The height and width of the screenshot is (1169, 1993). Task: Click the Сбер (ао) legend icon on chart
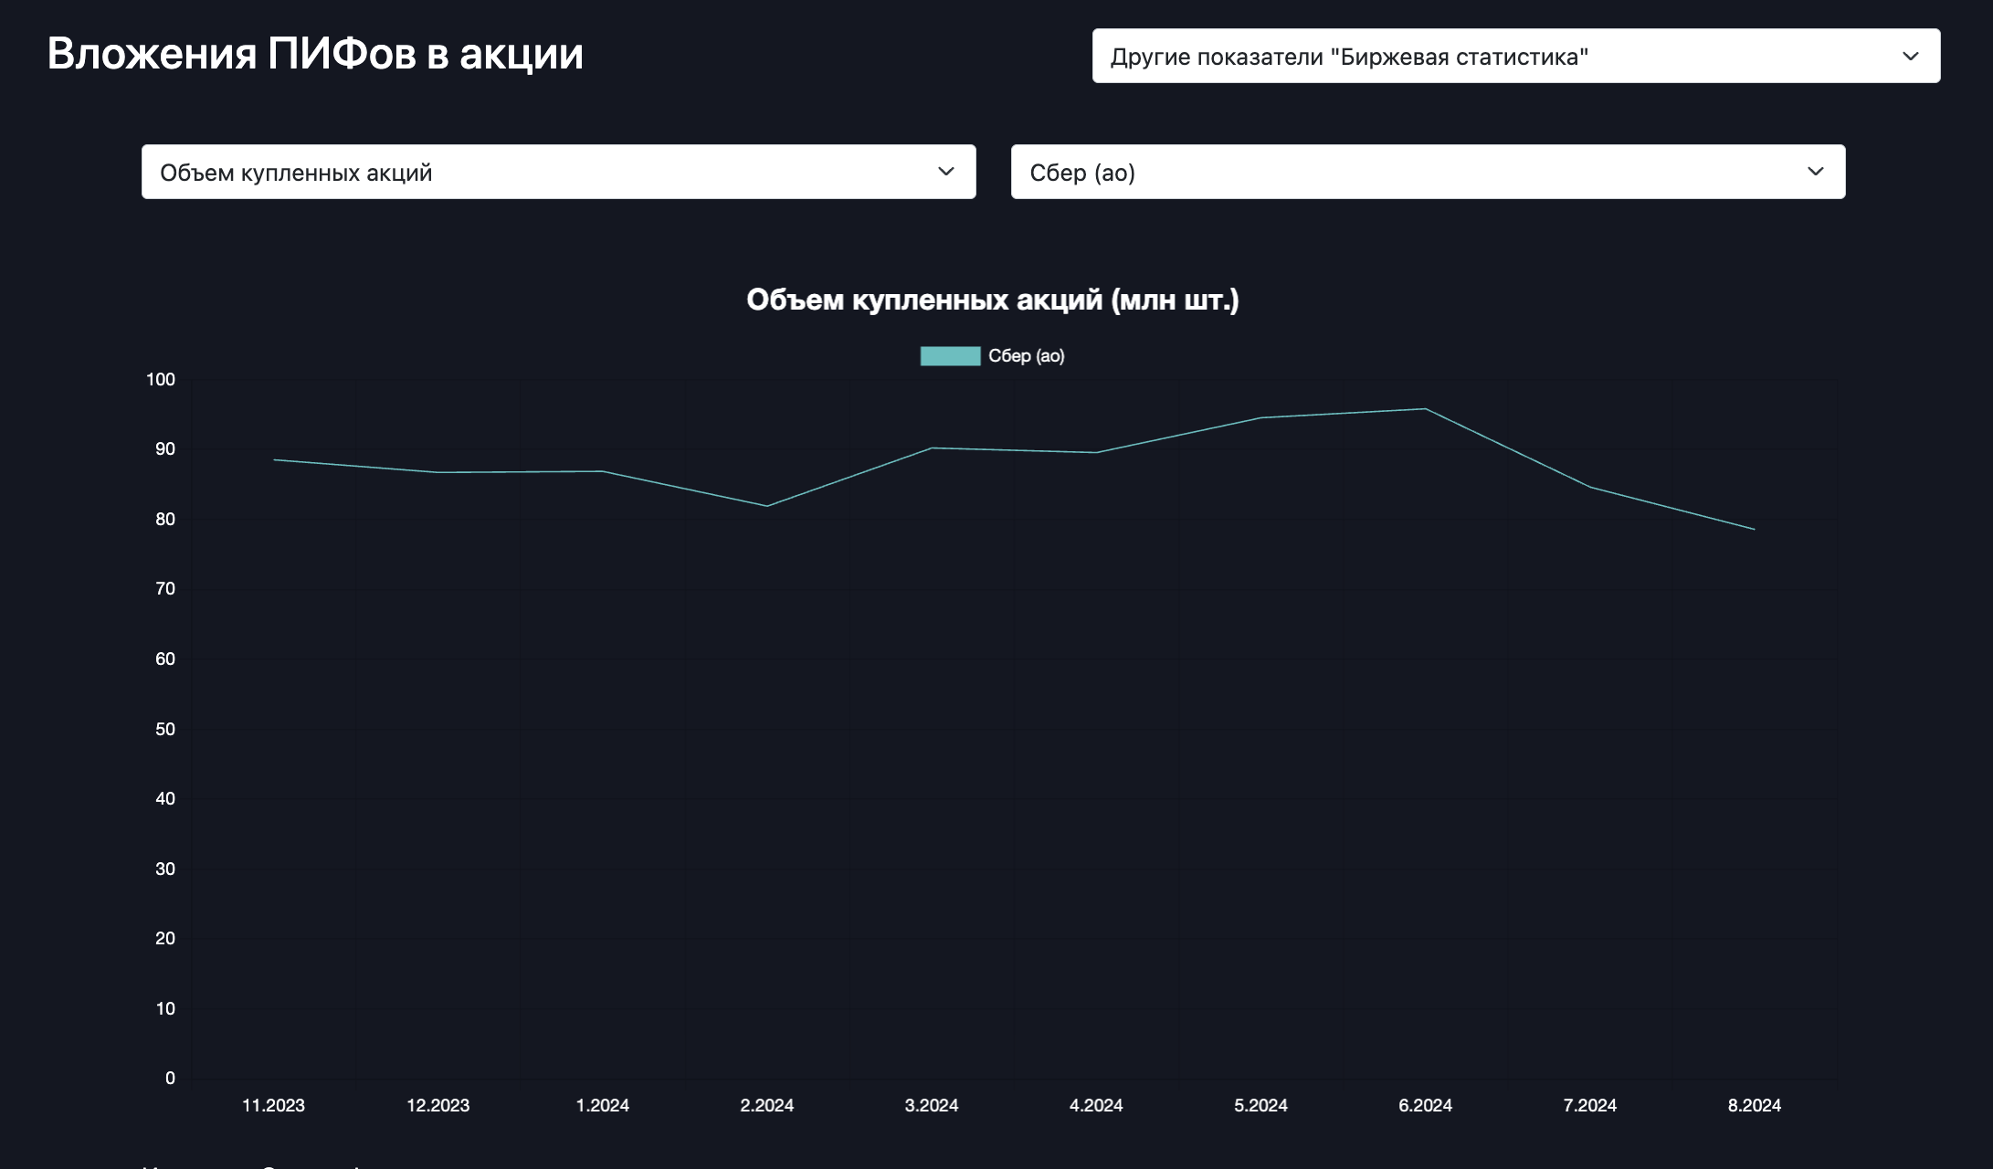(x=949, y=355)
